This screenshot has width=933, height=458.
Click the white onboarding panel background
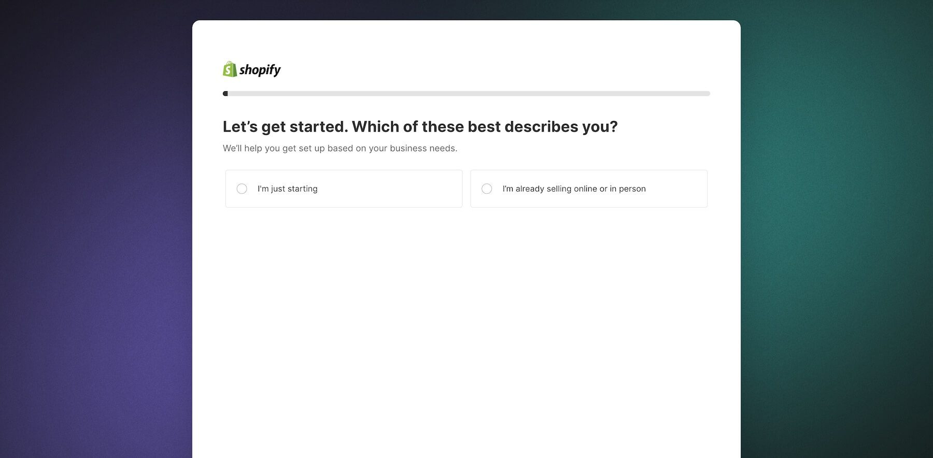466,311
